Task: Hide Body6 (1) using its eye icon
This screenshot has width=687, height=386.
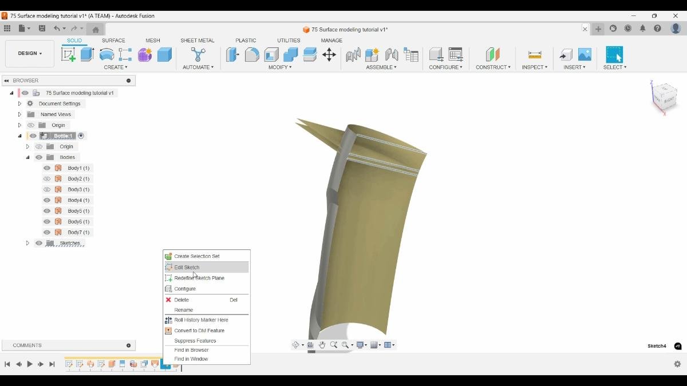Action: coord(47,221)
